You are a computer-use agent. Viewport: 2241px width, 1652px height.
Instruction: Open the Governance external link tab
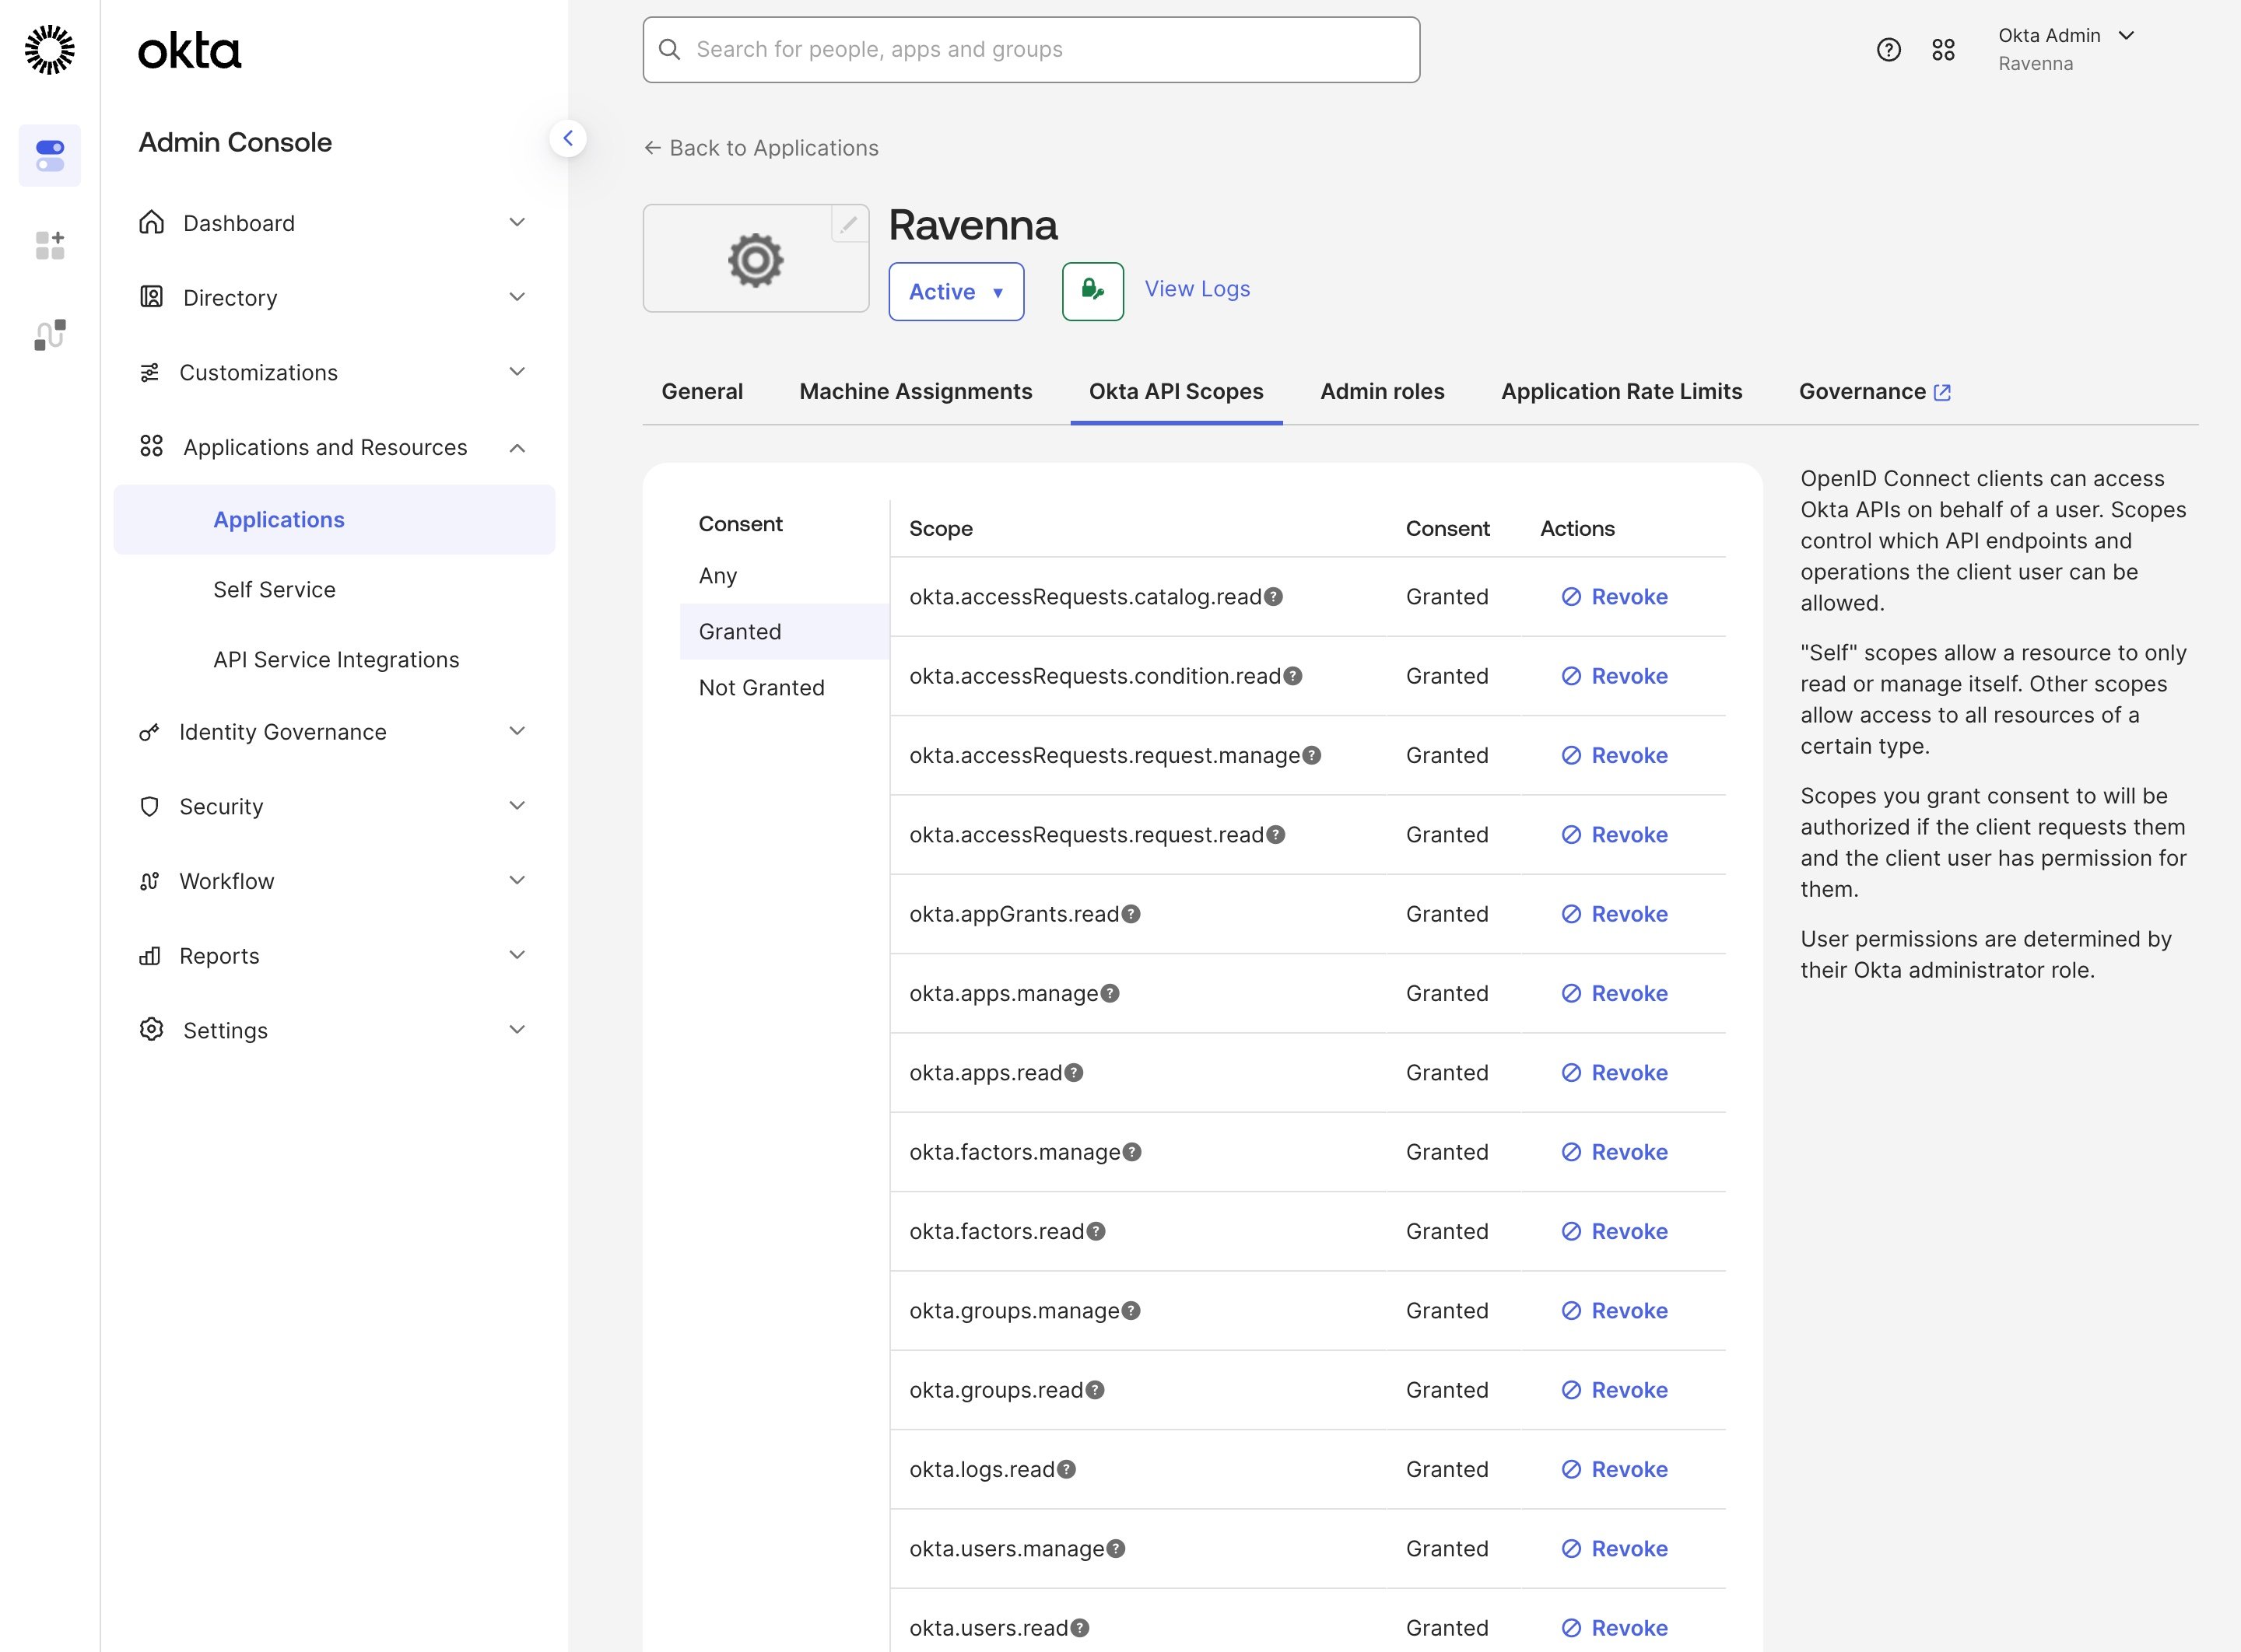coord(1875,391)
